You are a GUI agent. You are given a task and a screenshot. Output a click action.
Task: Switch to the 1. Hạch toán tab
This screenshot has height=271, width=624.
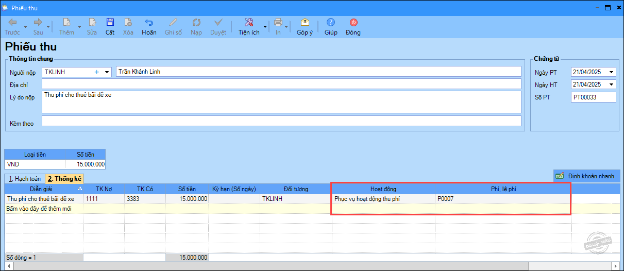pyautogui.click(x=24, y=179)
